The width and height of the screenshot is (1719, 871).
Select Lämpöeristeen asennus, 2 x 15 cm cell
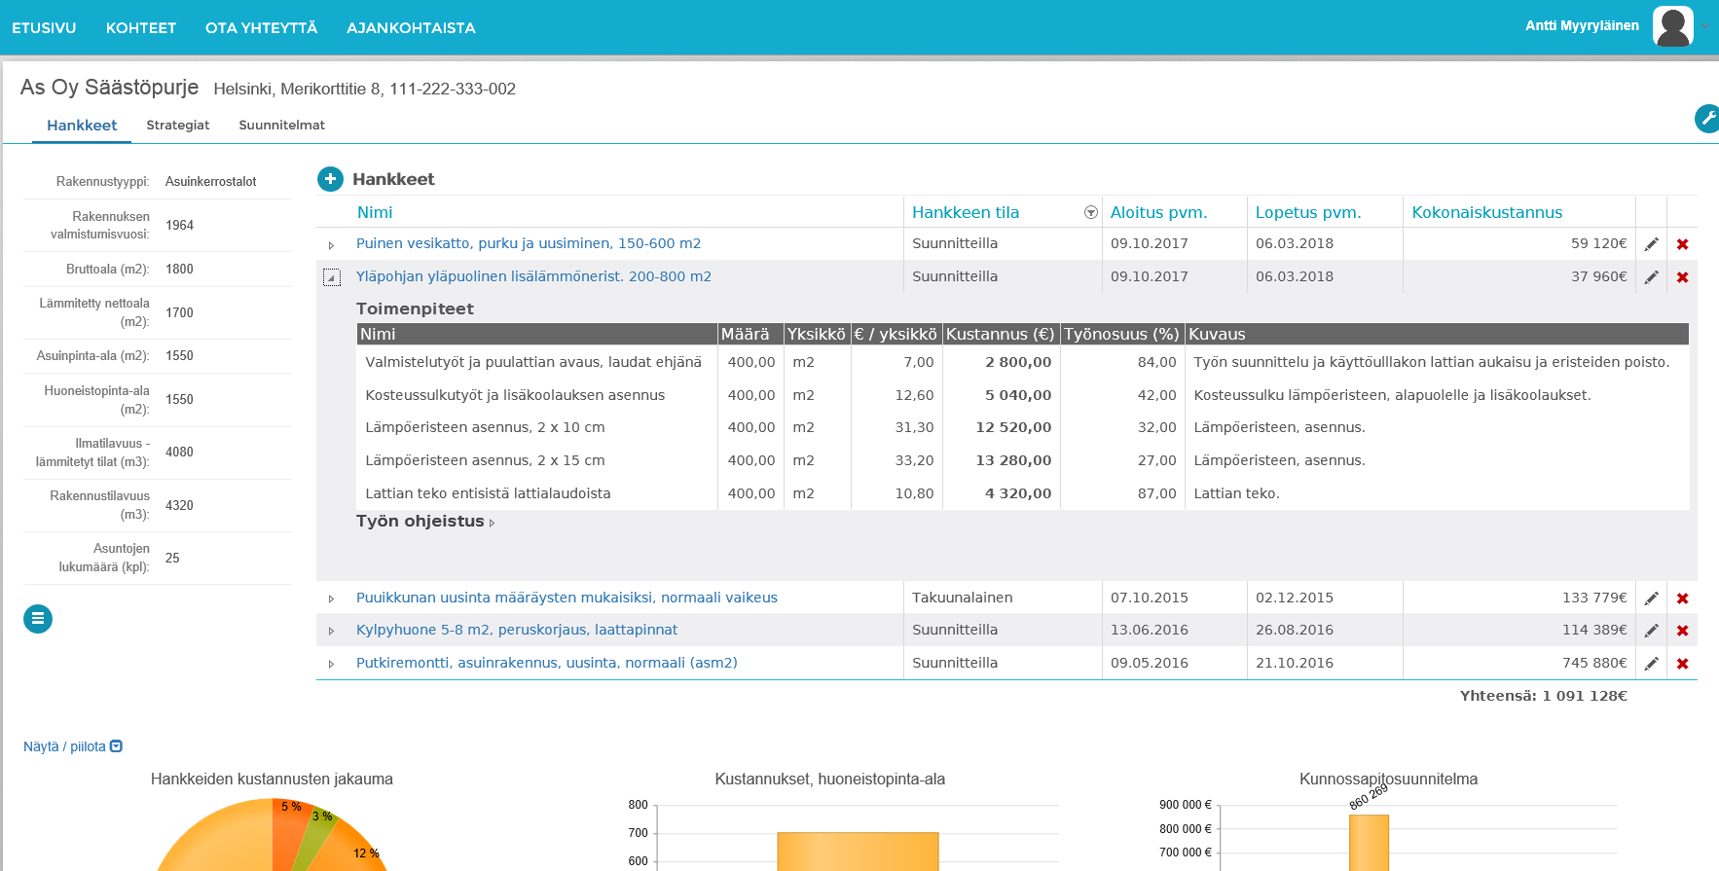pyautogui.click(x=485, y=460)
